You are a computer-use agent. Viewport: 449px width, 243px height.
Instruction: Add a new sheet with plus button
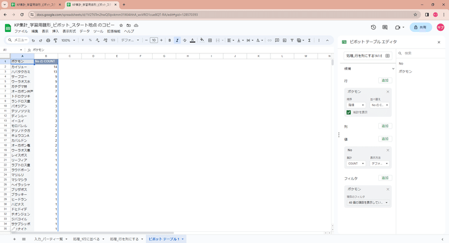[15, 239]
